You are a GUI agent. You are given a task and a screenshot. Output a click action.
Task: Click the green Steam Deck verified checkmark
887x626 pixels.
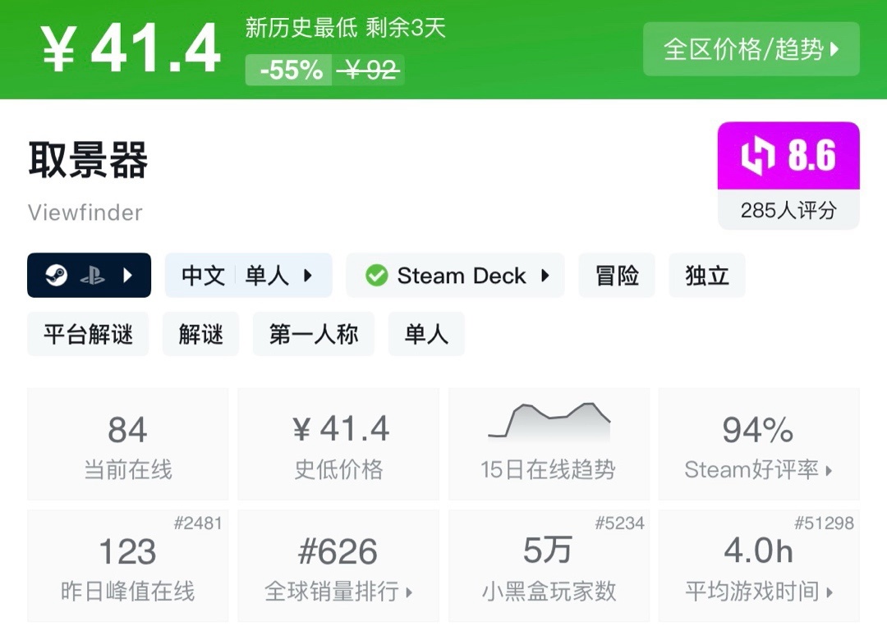tap(377, 276)
